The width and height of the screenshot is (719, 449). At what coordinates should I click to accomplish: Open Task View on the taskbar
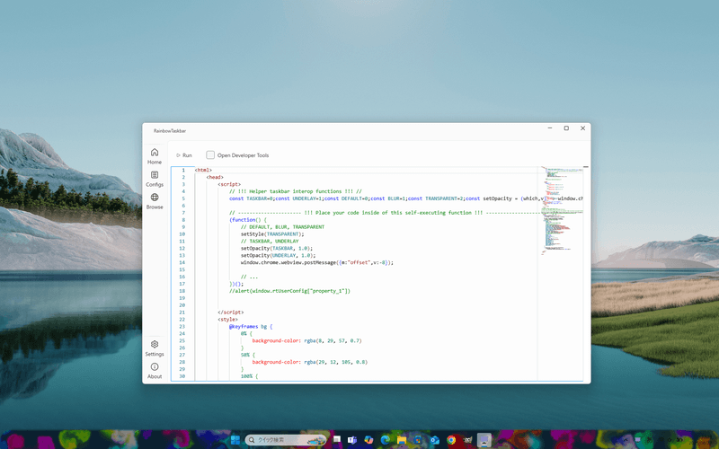(337, 439)
